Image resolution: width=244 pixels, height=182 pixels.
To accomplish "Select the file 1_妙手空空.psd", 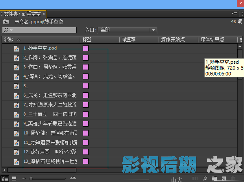I will pos(40,48).
